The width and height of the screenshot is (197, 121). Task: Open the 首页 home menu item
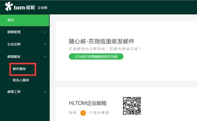click(x=25, y=20)
